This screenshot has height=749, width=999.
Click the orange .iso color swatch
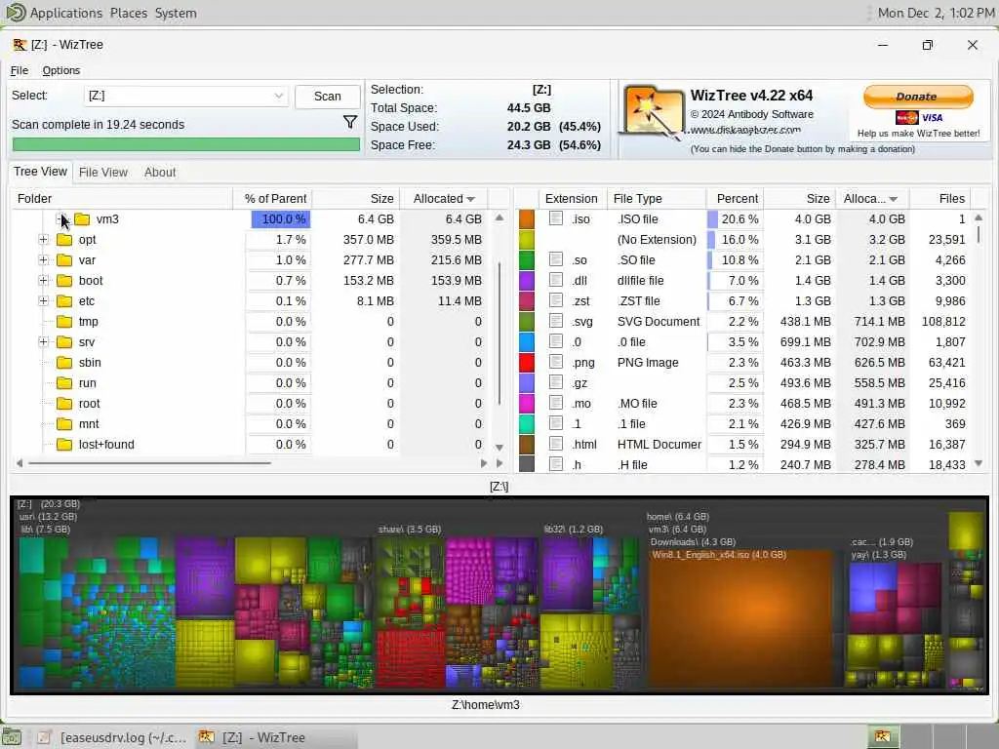[527, 218]
